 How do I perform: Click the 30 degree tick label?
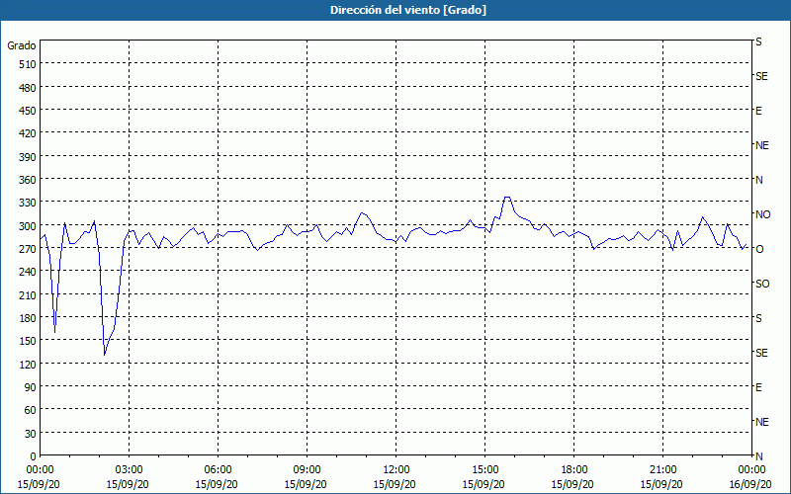[31, 434]
